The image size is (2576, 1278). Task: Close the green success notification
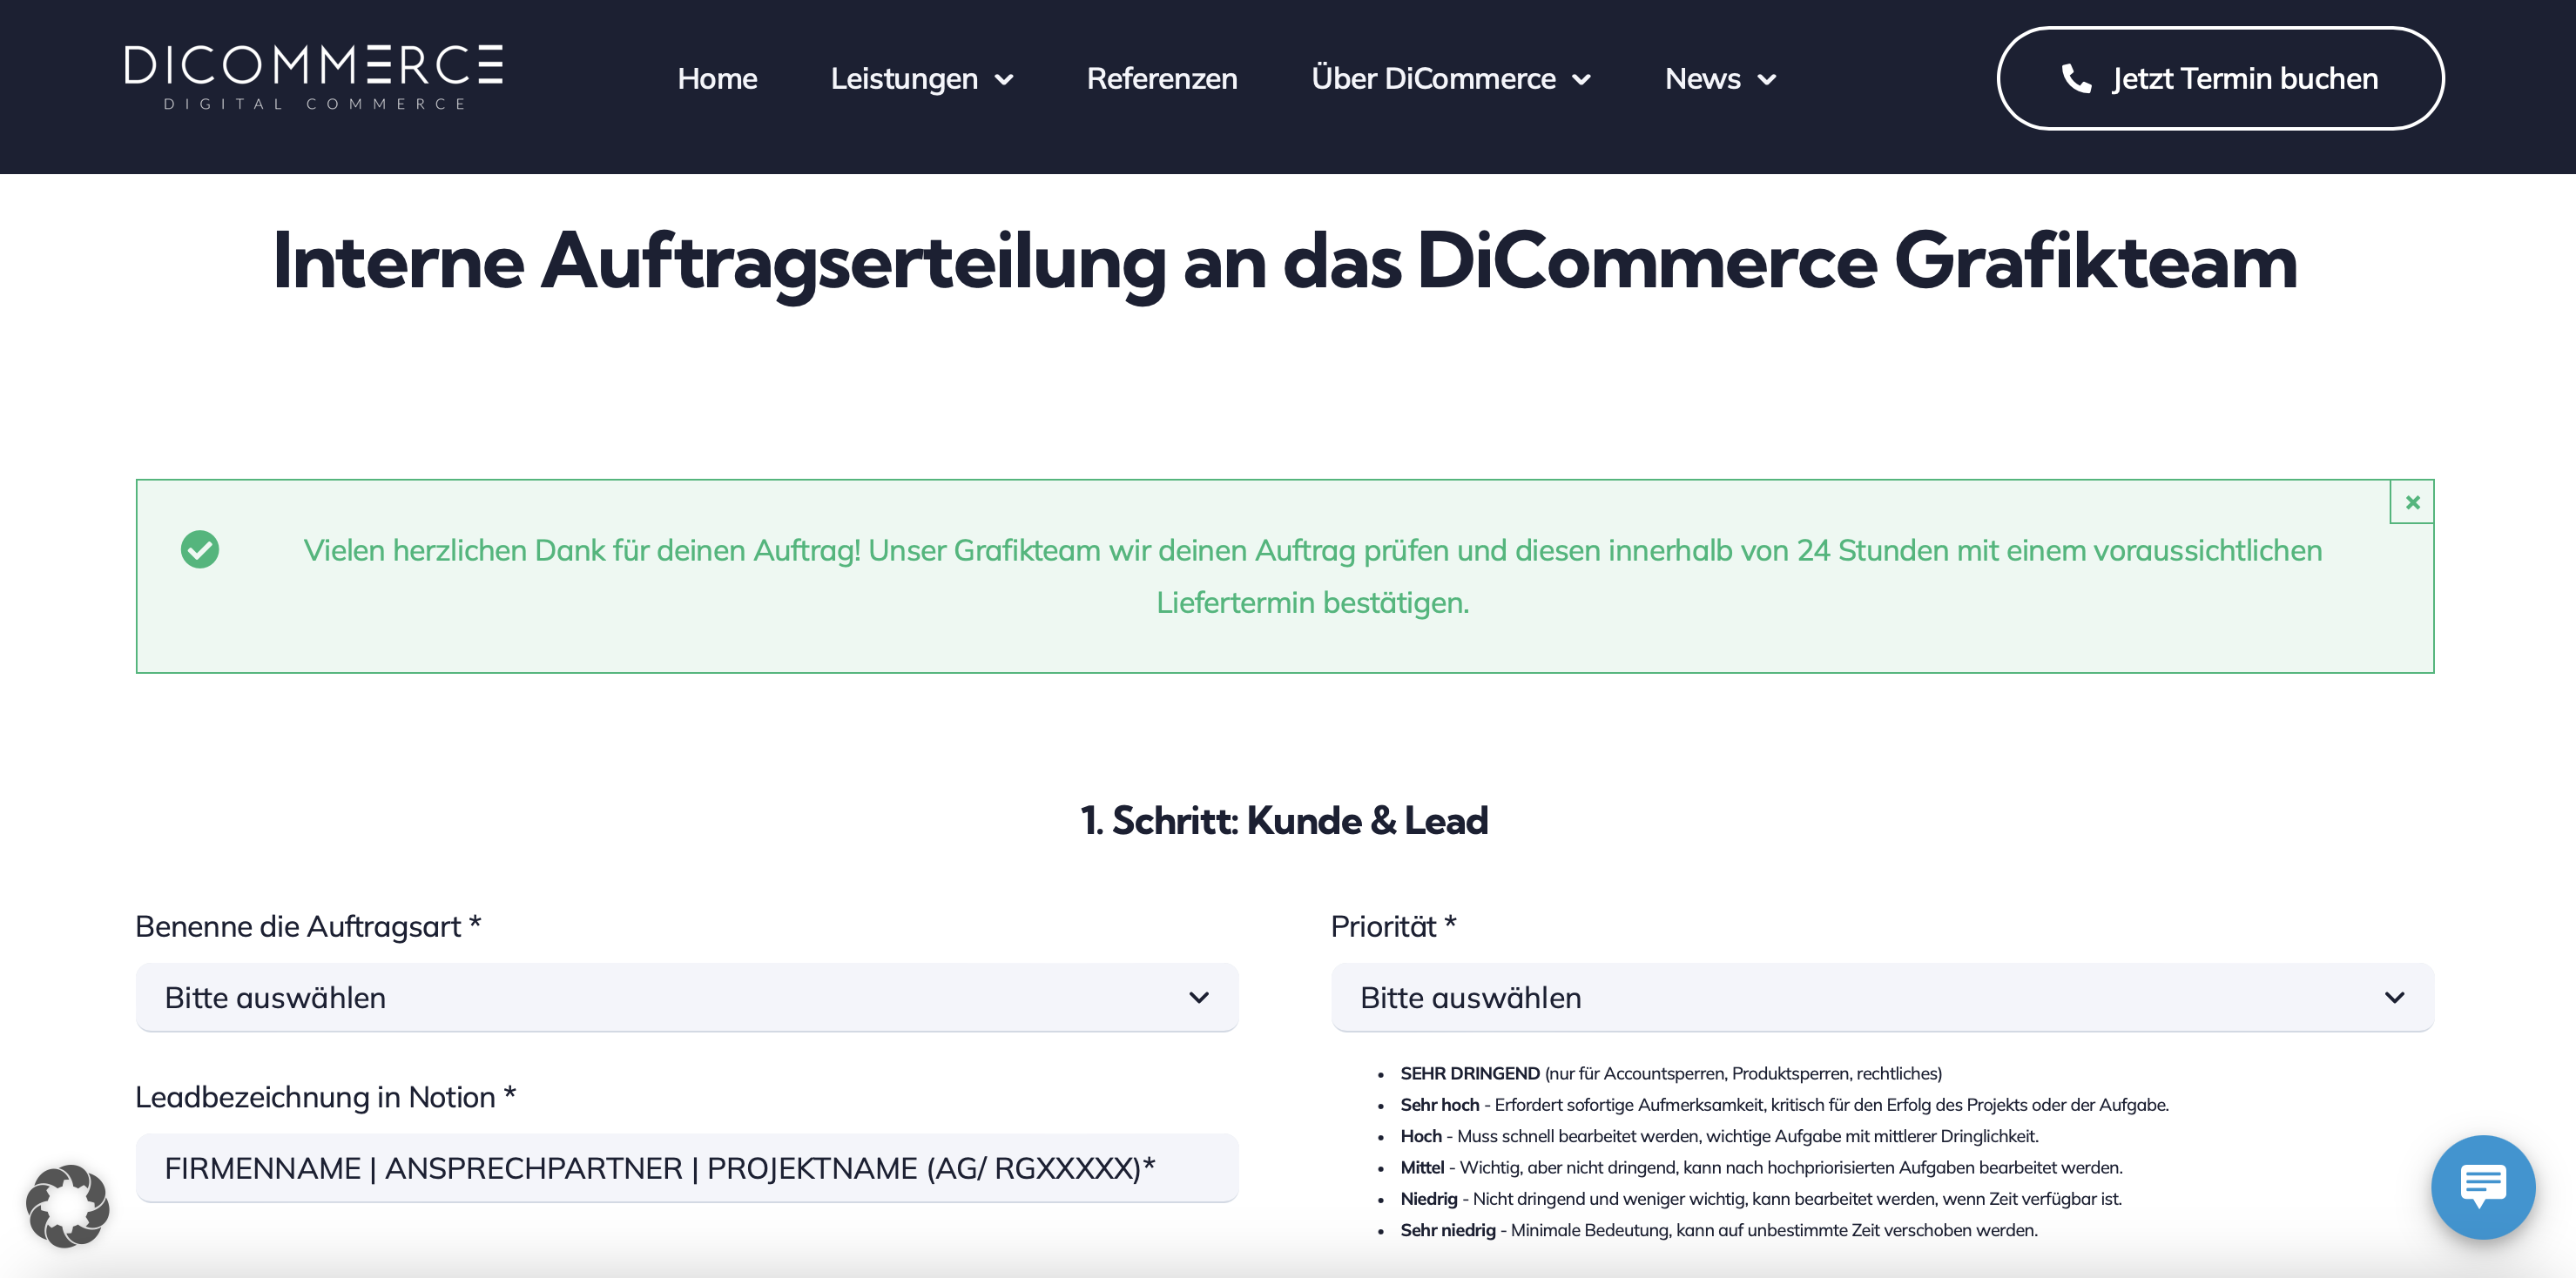click(x=2412, y=502)
